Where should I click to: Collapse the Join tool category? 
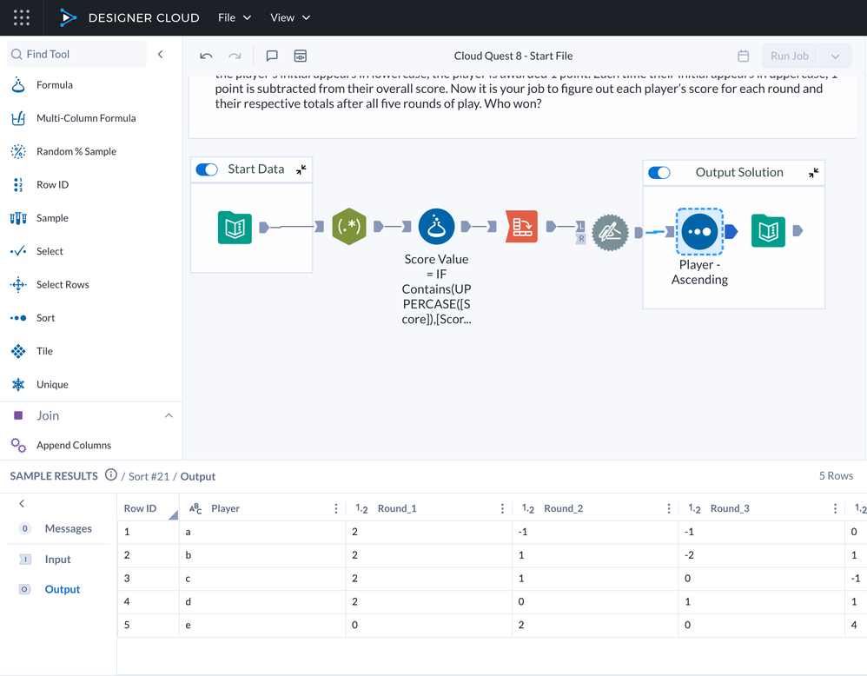(x=169, y=416)
